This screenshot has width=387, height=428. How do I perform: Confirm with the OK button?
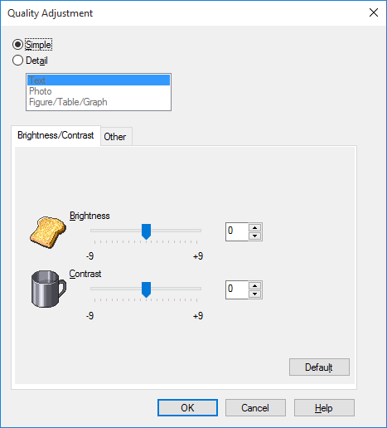point(187,407)
